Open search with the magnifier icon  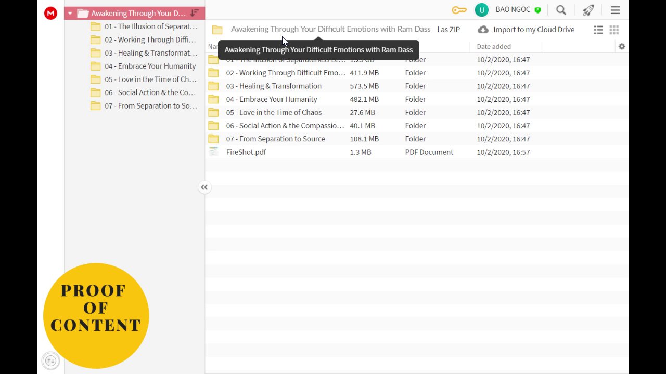coord(561,10)
